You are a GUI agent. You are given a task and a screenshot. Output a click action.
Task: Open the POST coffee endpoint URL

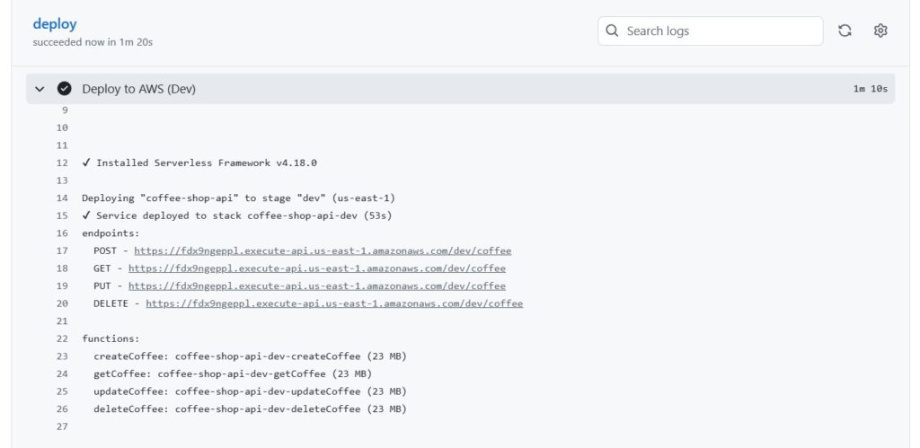(323, 251)
